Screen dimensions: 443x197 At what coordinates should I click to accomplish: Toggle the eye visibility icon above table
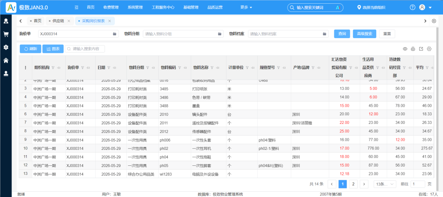coord(405,49)
